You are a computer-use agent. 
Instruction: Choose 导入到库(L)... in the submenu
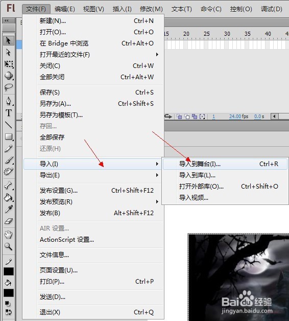[225, 175]
